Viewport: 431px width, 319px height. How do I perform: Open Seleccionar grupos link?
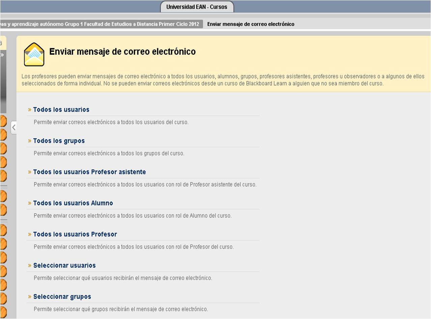[62, 297]
